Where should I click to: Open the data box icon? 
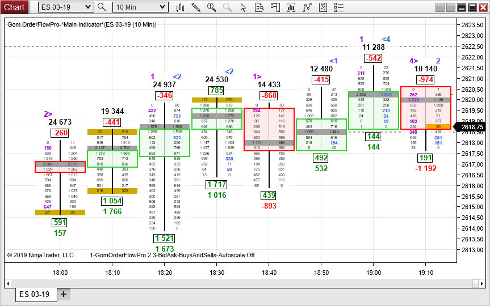(259, 7)
